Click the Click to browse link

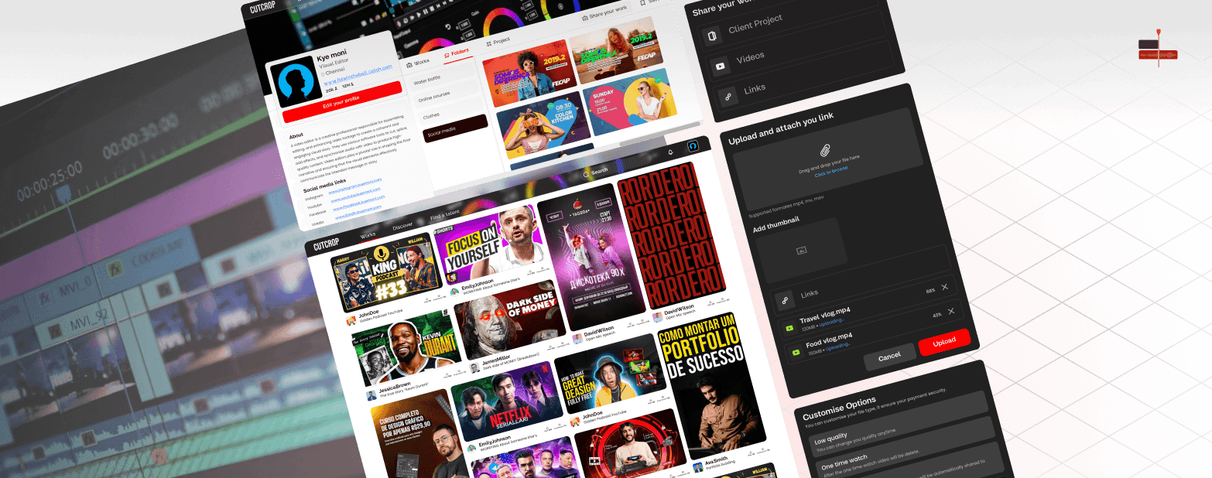[831, 170]
